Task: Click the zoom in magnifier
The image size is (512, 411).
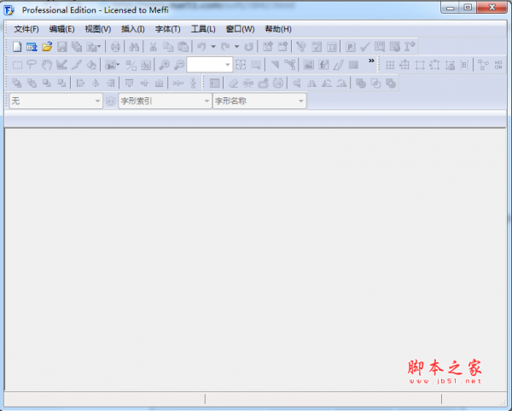Action: pos(164,65)
